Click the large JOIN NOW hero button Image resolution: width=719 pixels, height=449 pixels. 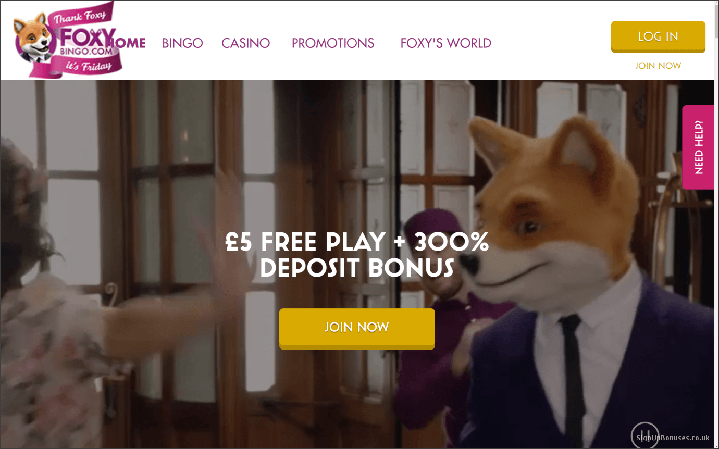tap(357, 328)
